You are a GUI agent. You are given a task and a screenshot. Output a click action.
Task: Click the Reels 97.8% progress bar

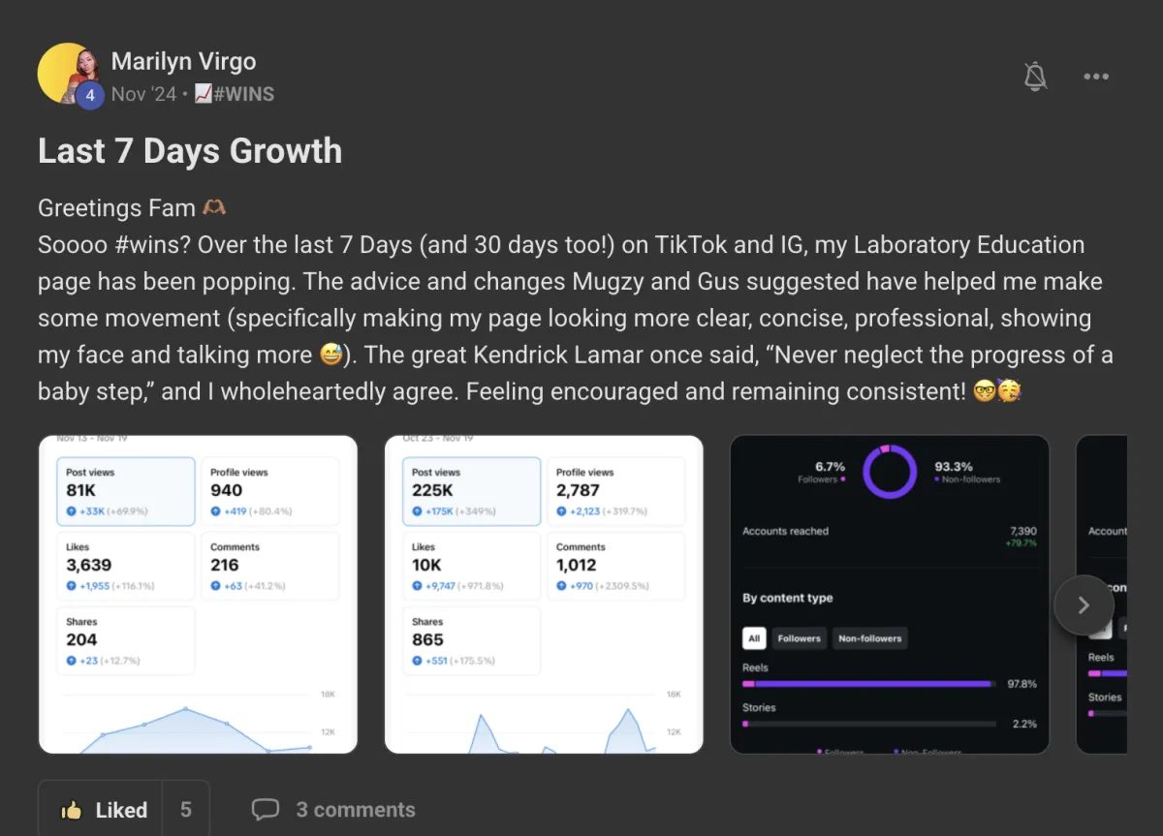pyautogui.click(x=869, y=684)
